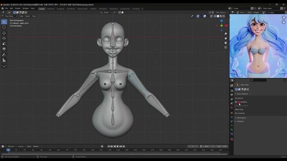Open the Tool properties tab

pos(232,85)
